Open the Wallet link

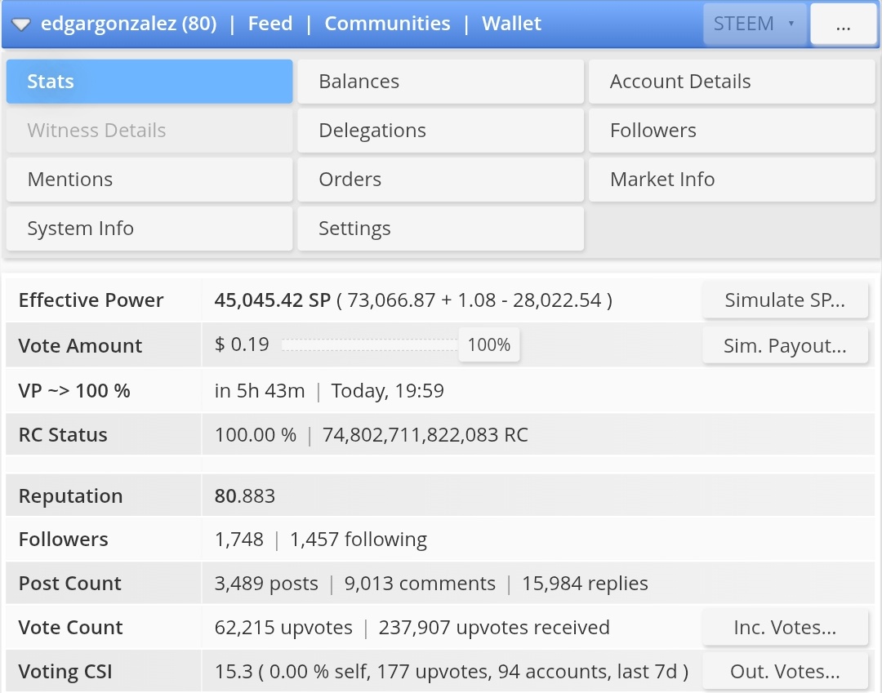(x=511, y=24)
